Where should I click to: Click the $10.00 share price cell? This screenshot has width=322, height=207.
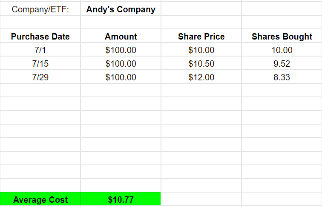pos(201,50)
